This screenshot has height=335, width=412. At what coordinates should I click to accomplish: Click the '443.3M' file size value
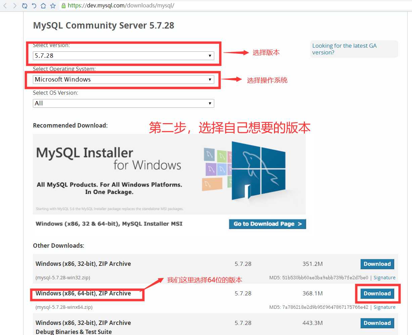point(313,323)
